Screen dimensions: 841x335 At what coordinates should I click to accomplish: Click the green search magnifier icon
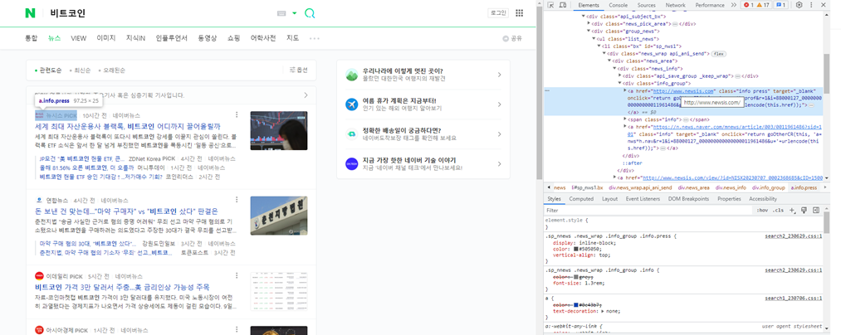310,13
